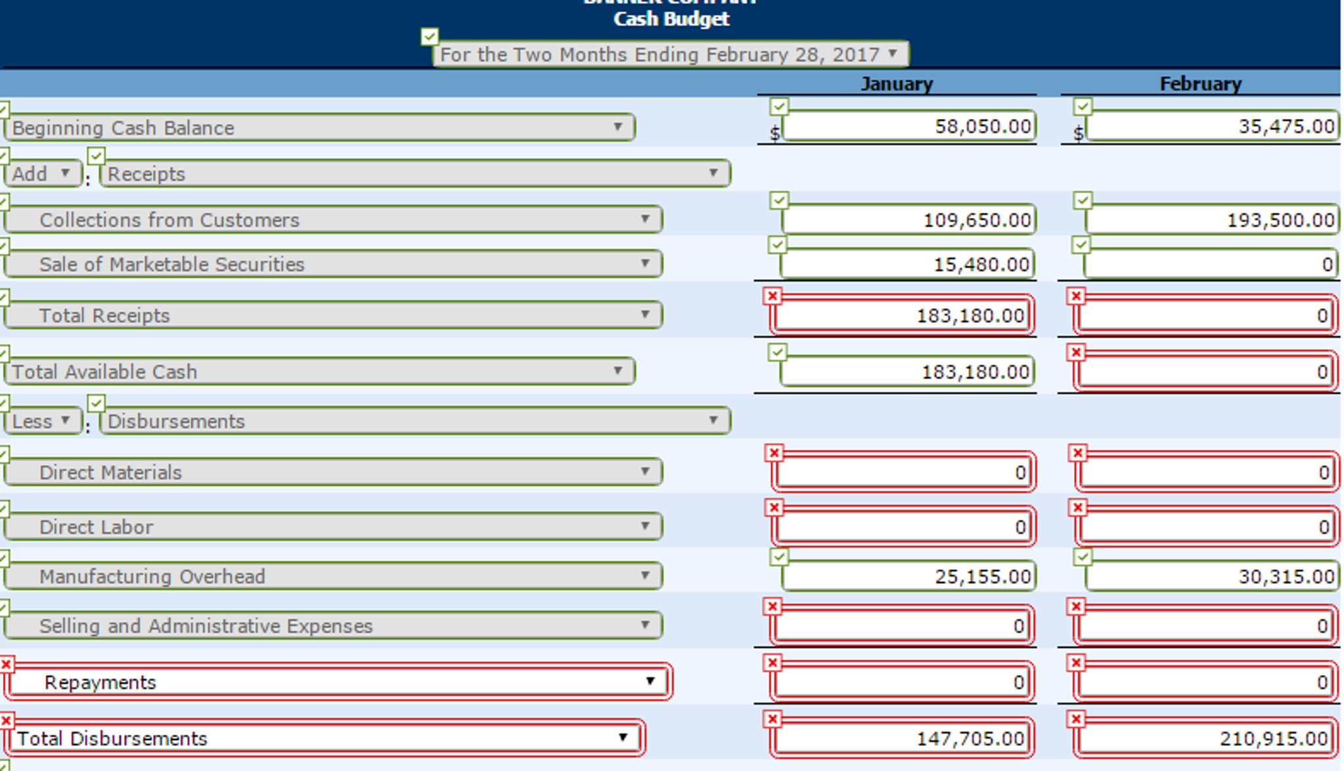This screenshot has height=771, width=1344.
Task: Click checkmark above the period heading dropdown
Action: (x=430, y=37)
